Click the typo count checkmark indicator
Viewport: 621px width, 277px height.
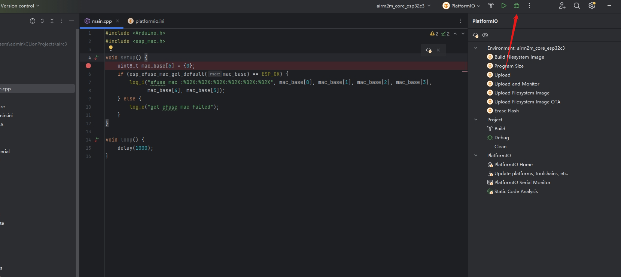pos(445,34)
